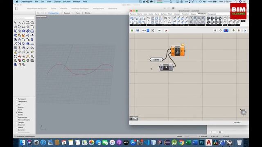Expand the Input panel in ARCHICAD tab

[x=197, y=25]
